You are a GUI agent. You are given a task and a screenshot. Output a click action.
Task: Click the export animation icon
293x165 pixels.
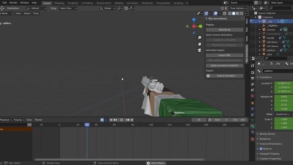(208, 76)
